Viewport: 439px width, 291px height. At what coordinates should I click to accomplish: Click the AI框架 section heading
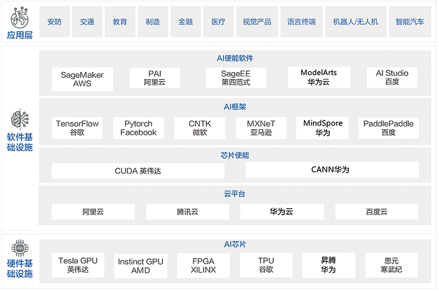235,107
